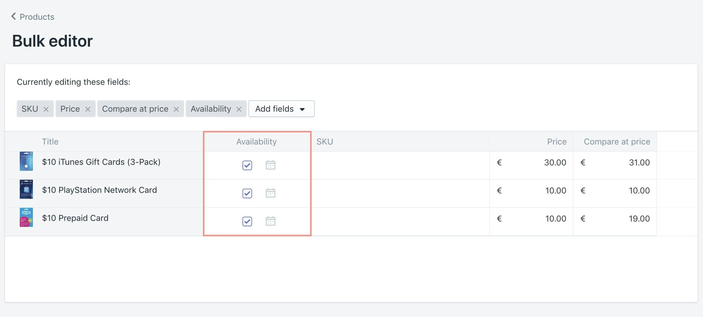The image size is (703, 317).
Task: Remove the Availability field tag
Action: (239, 109)
